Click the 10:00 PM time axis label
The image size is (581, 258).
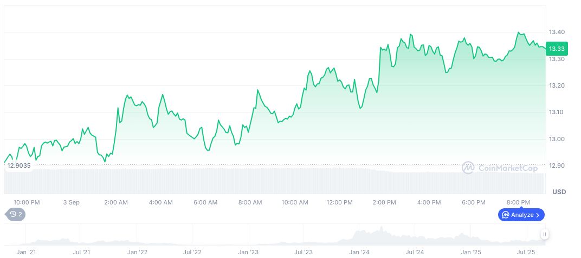click(x=27, y=202)
